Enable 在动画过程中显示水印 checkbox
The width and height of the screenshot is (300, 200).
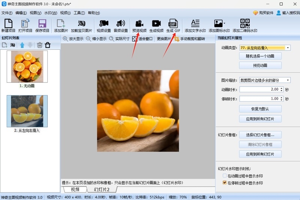point(225,176)
